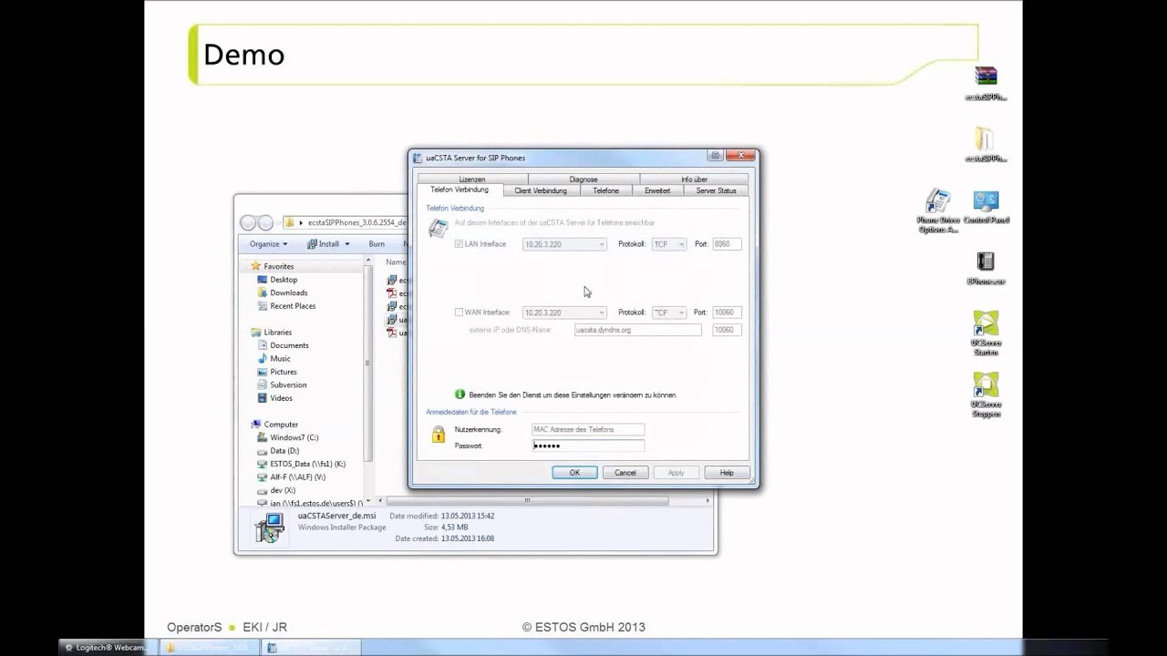Click Explorer back navigation button
1167x656 pixels.
point(248,222)
